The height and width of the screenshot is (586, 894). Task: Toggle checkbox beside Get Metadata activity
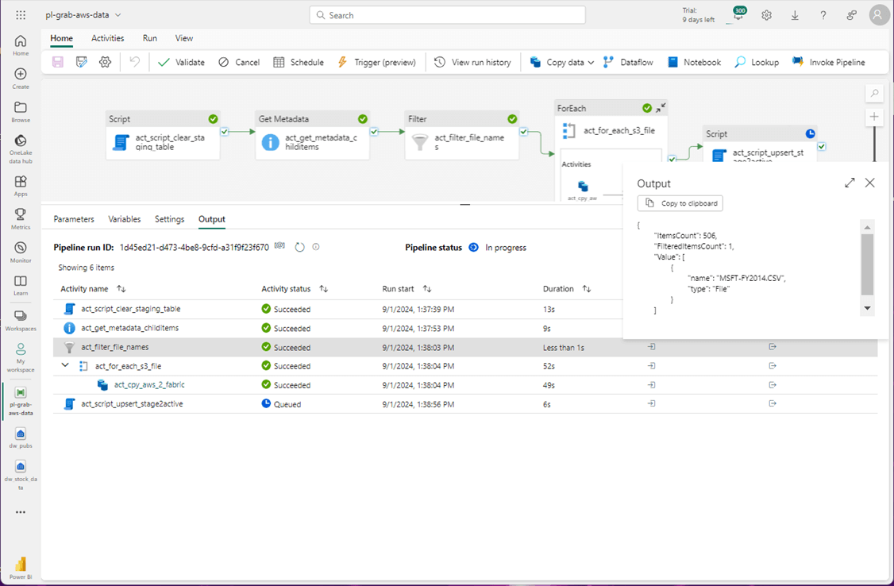(374, 132)
